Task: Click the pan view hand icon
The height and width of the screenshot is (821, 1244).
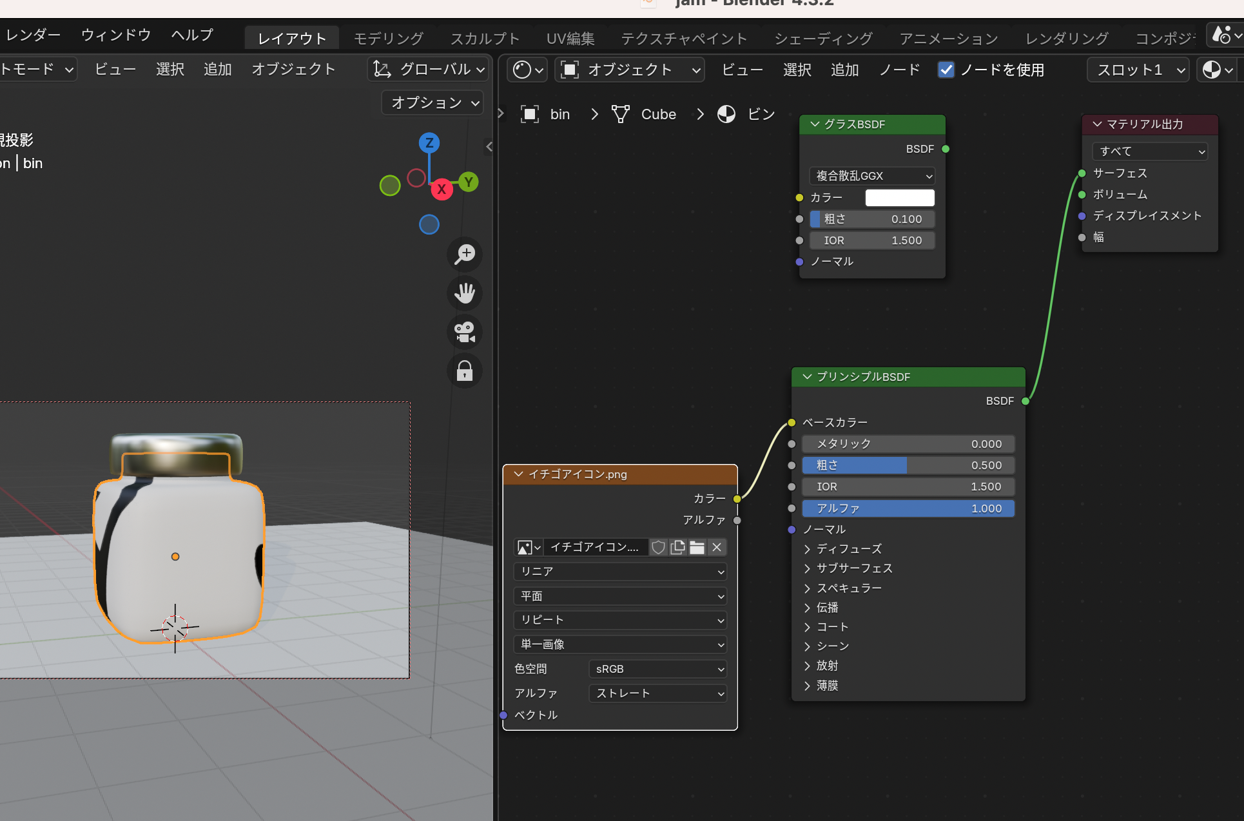Action: coord(465,293)
